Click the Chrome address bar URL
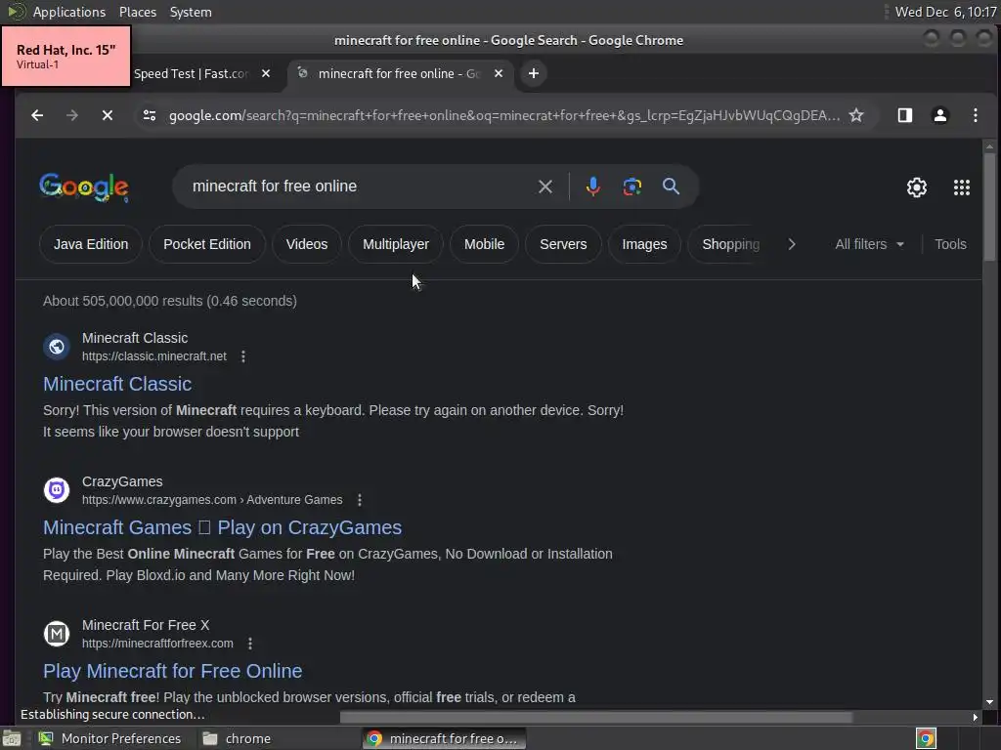Image resolution: width=1001 pixels, height=750 pixels. [x=504, y=115]
